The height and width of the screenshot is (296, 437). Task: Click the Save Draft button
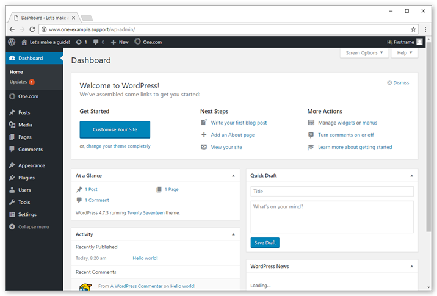265,242
